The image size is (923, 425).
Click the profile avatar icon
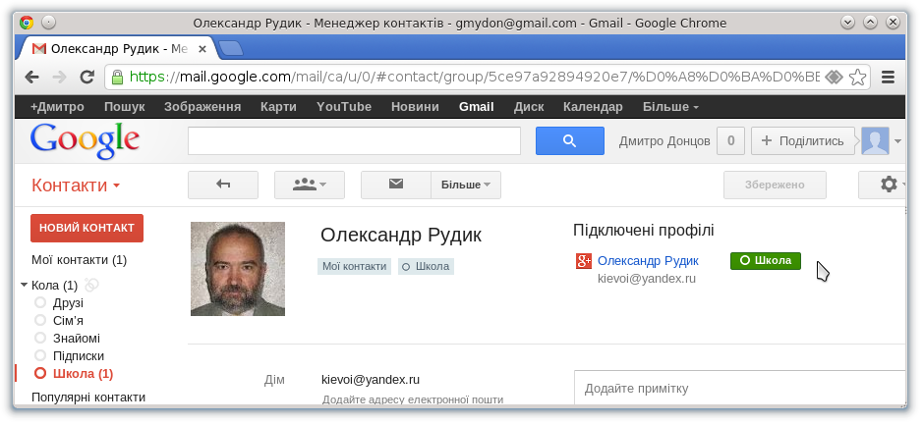pos(875,141)
